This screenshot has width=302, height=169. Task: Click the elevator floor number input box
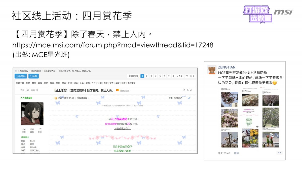(x=185, y=98)
